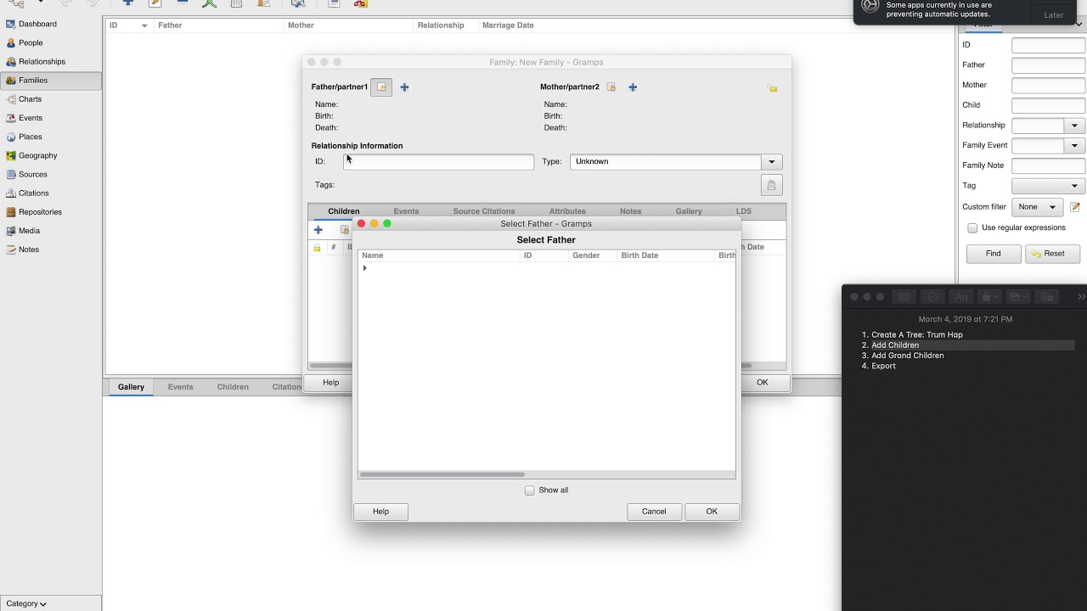The width and height of the screenshot is (1087, 611).
Task: Click the relationship ID input field
Action: pyautogui.click(x=439, y=161)
